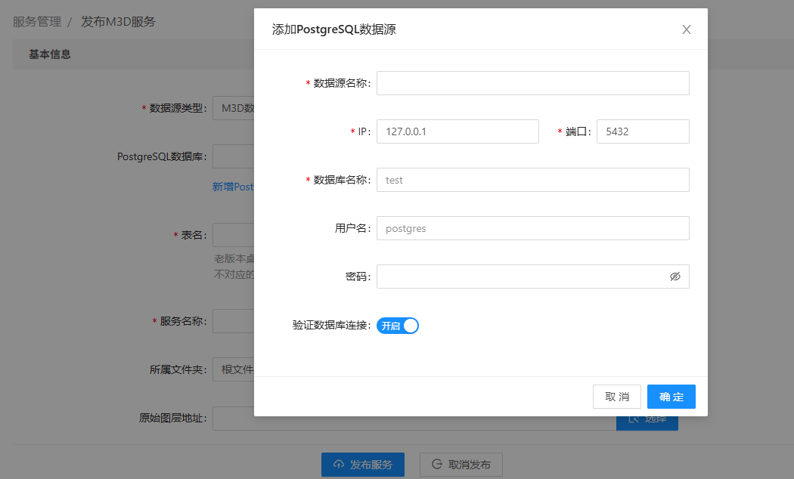Viewport: 794px width, 479px height.
Task: Click the 发布服务 upload button
Action: click(x=363, y=465)
